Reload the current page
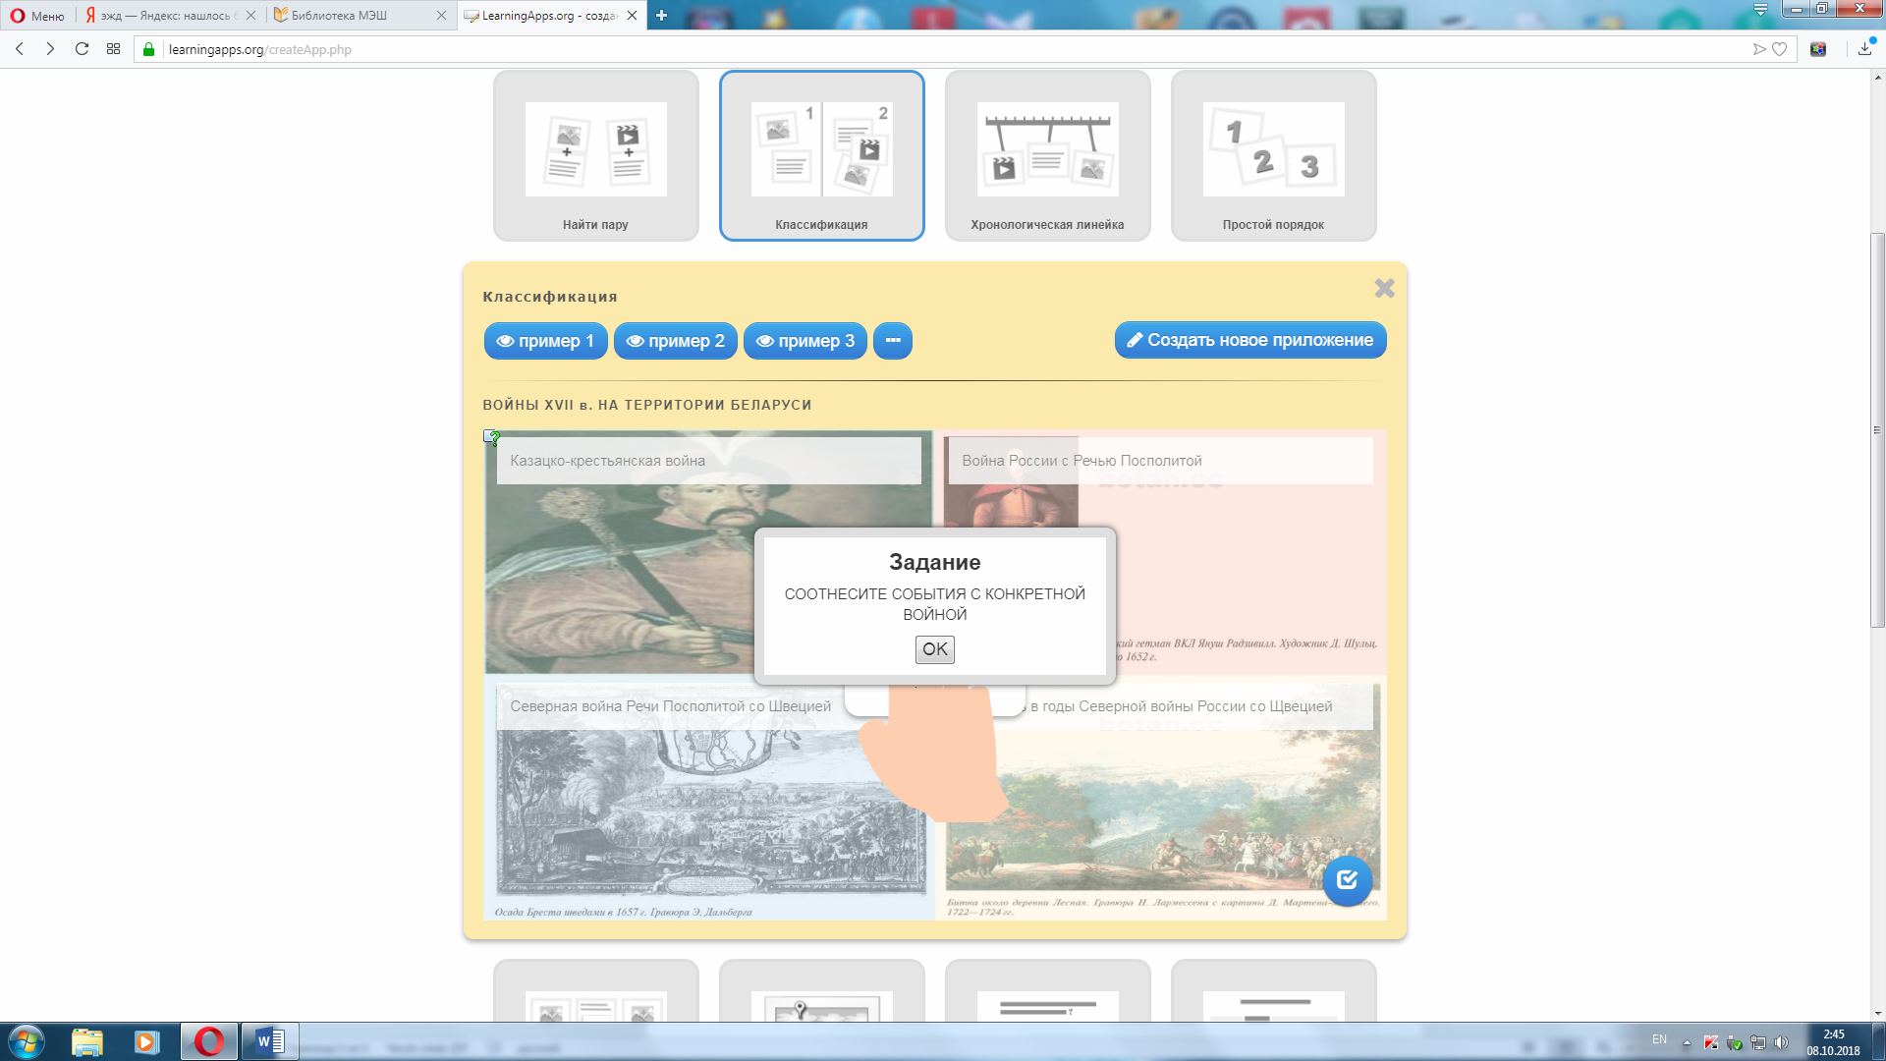Screen dimensions: 1886x1061 (x=82, y=49)
